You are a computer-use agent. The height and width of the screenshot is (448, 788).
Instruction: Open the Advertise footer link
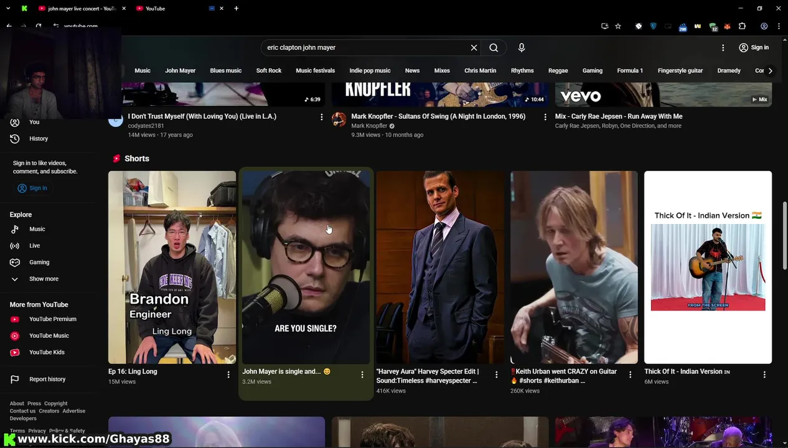(74, 411)
